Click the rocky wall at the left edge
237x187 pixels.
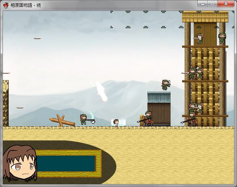(5, 103)
